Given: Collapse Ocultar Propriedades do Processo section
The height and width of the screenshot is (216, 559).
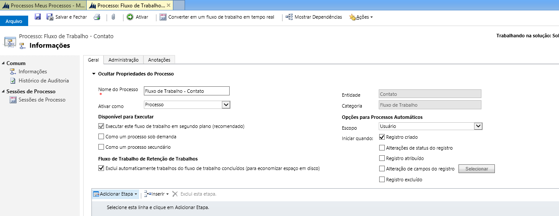Looking at the screenshot, I should (93, 74).
